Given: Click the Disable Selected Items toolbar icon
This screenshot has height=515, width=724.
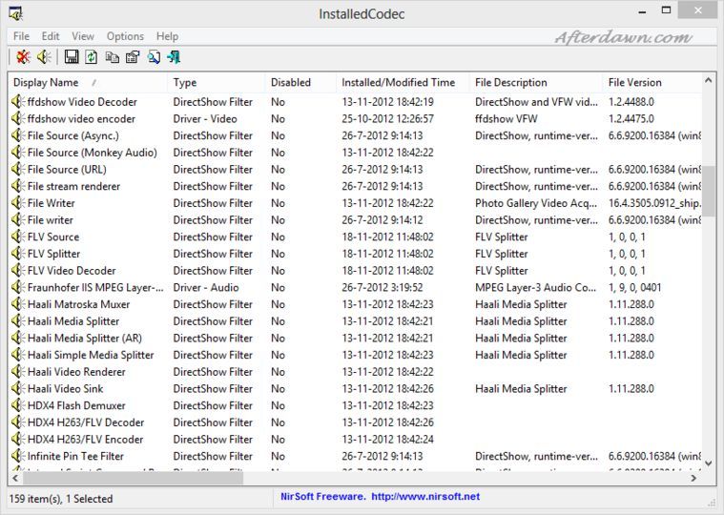Looking at the screenshot, I should (x=22, y=57).
